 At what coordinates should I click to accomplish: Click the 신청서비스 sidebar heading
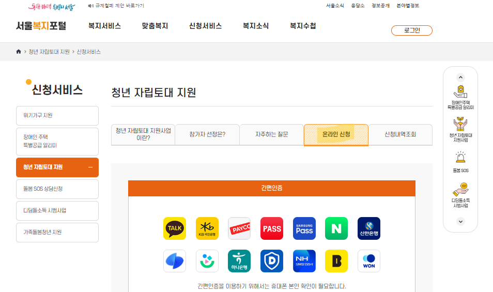point(57,90)
